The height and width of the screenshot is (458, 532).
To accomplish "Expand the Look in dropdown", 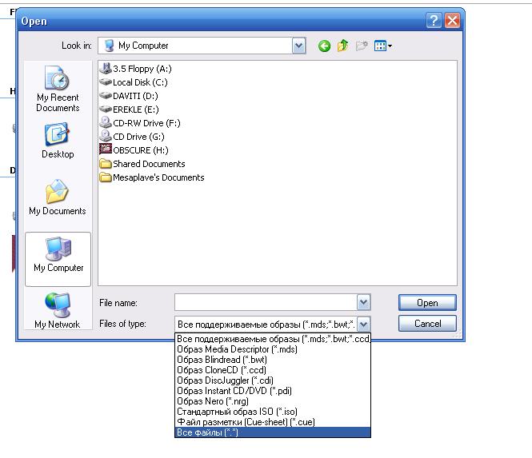I will 298,46.
